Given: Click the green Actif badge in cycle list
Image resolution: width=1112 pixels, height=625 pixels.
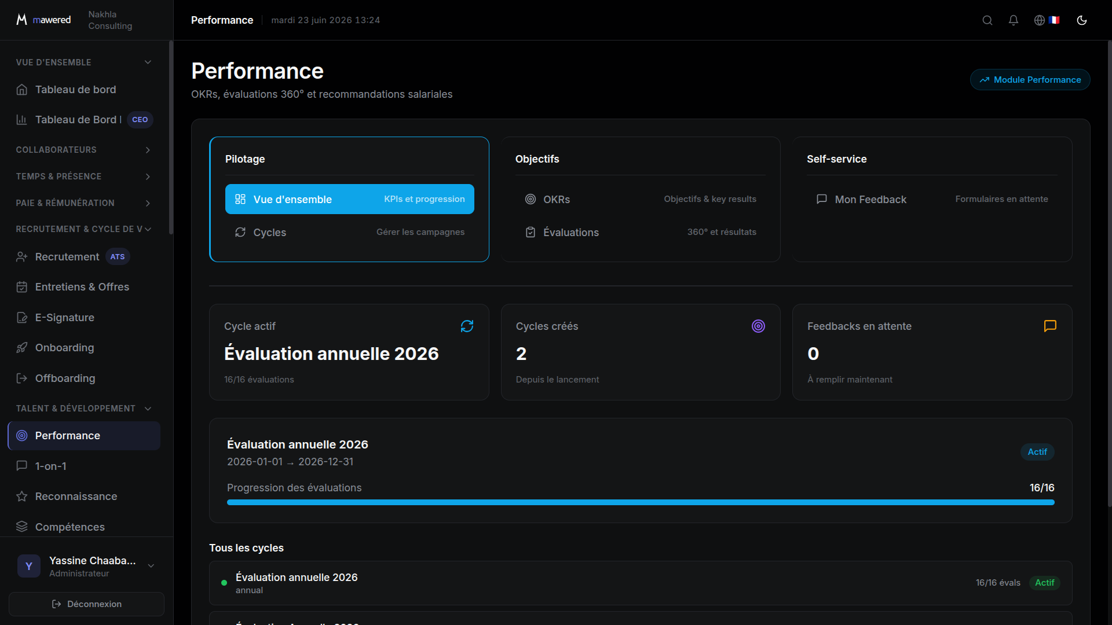Looking at the screenshot, I should [1045, 583].
